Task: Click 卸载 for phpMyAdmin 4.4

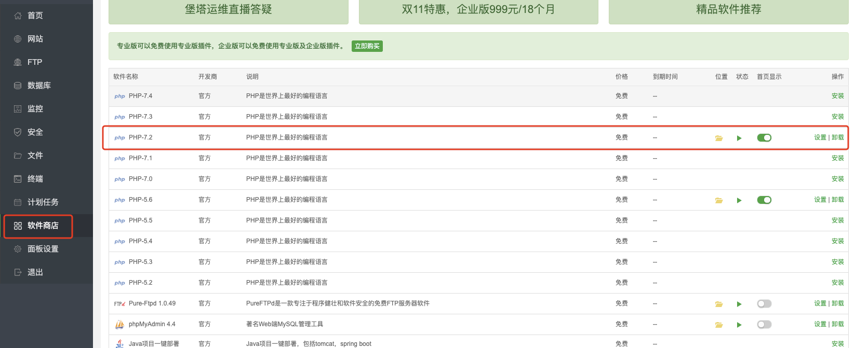Action: click(838, 324)
